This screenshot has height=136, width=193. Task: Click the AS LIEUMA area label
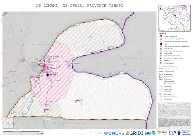coord(128,58)
